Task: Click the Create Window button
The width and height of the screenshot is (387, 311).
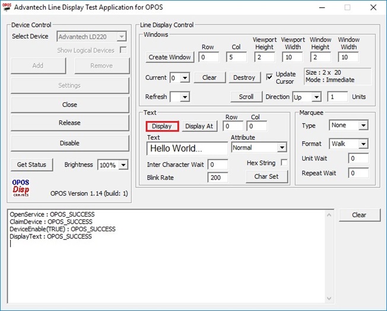Action: (x=170, y=57)
